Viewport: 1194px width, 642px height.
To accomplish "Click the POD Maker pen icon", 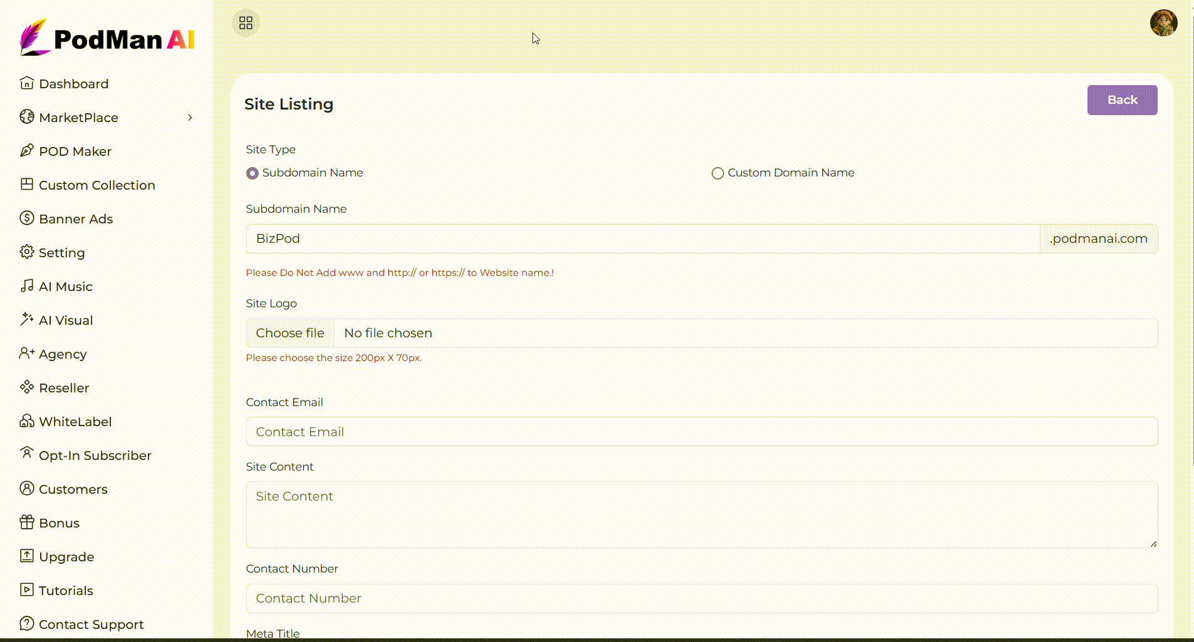I will [x=26, y=151].
